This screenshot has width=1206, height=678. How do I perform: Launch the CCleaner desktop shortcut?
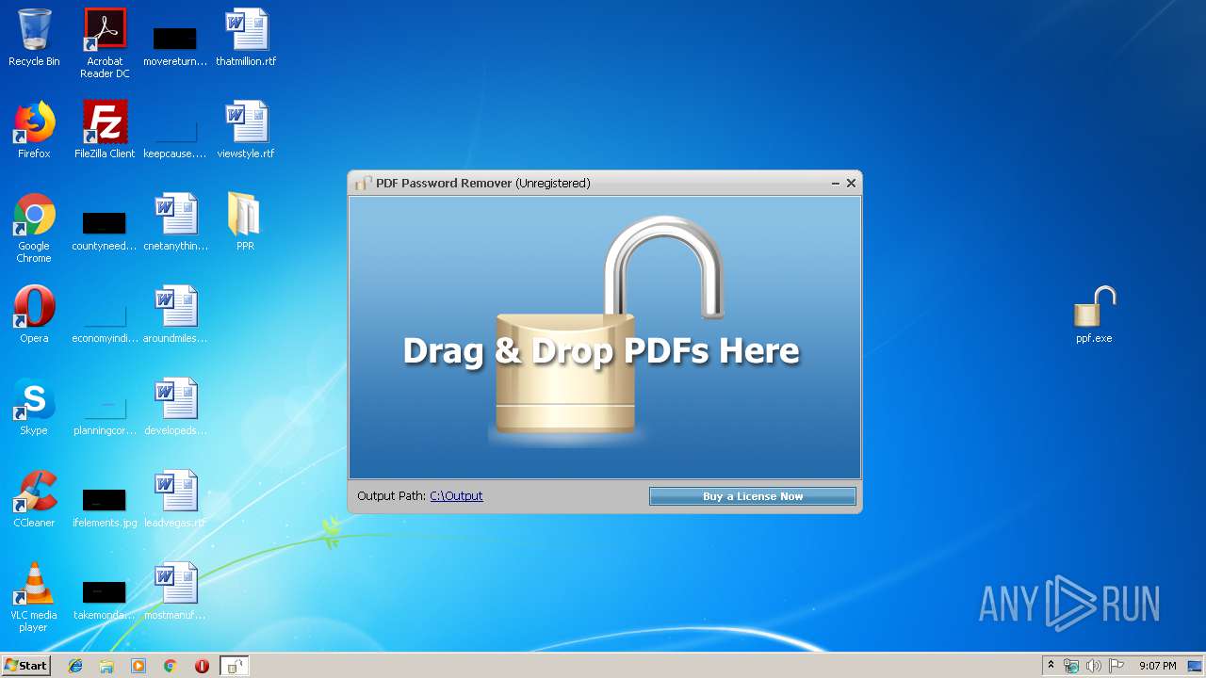[34, 500]
